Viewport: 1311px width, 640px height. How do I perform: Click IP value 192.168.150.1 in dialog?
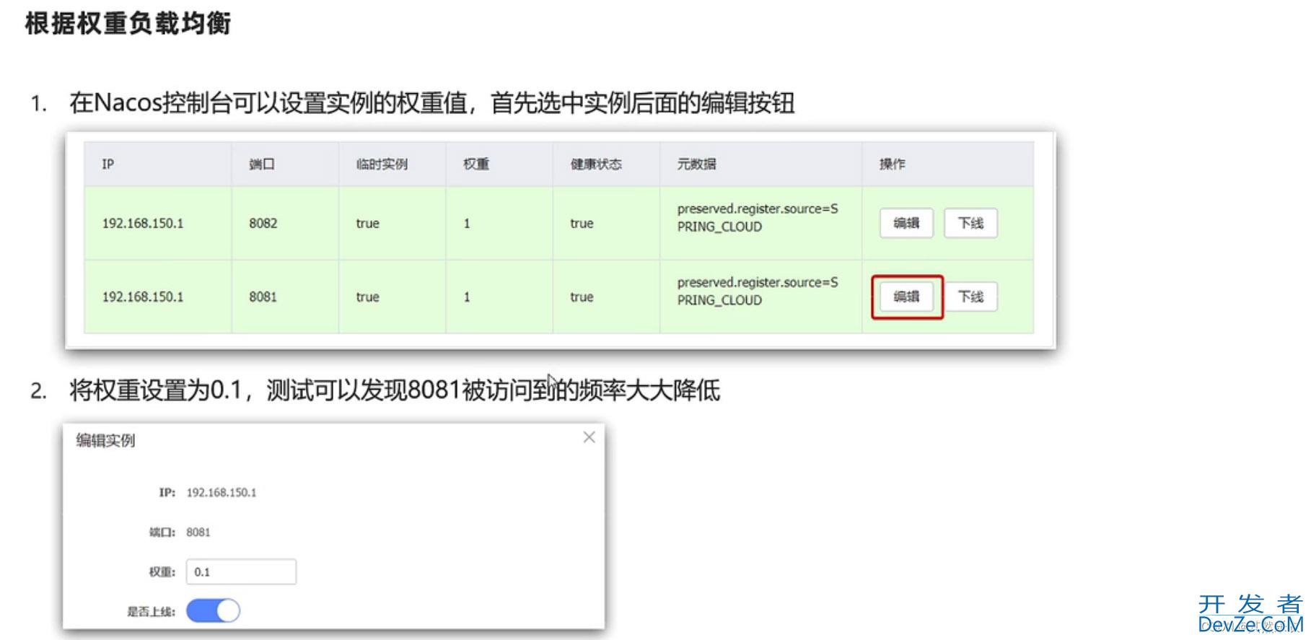222,493
